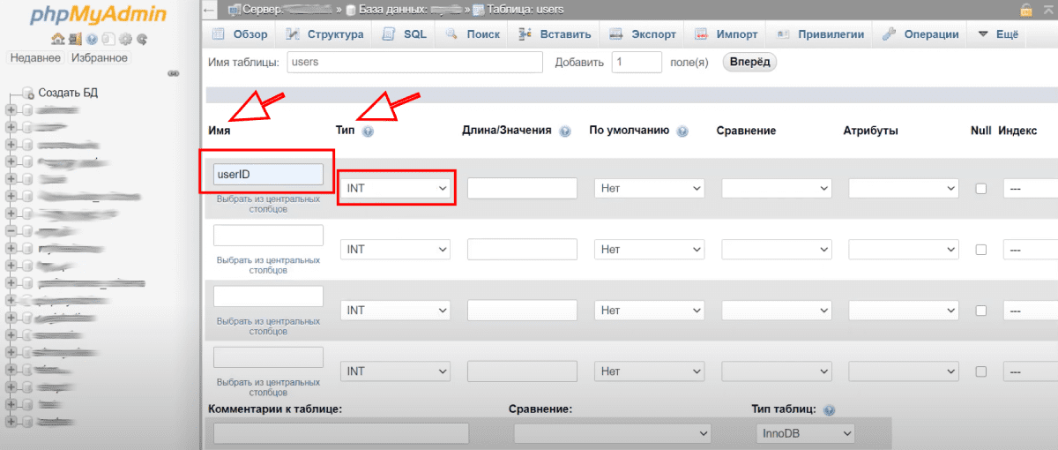Open Атрибуты dropdown in userID row
This screenshot has width=1058, height=450.
pos(904,188)
